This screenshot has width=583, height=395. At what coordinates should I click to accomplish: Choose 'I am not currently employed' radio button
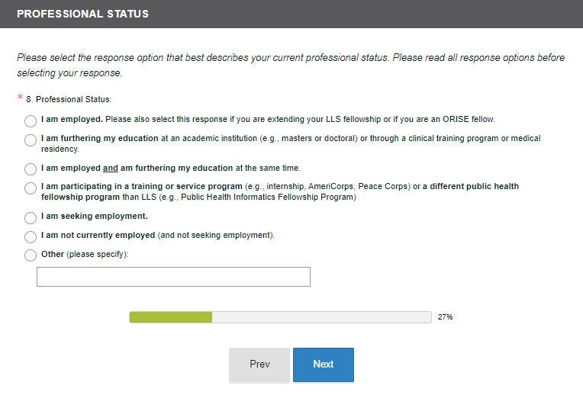click(31, 236)
